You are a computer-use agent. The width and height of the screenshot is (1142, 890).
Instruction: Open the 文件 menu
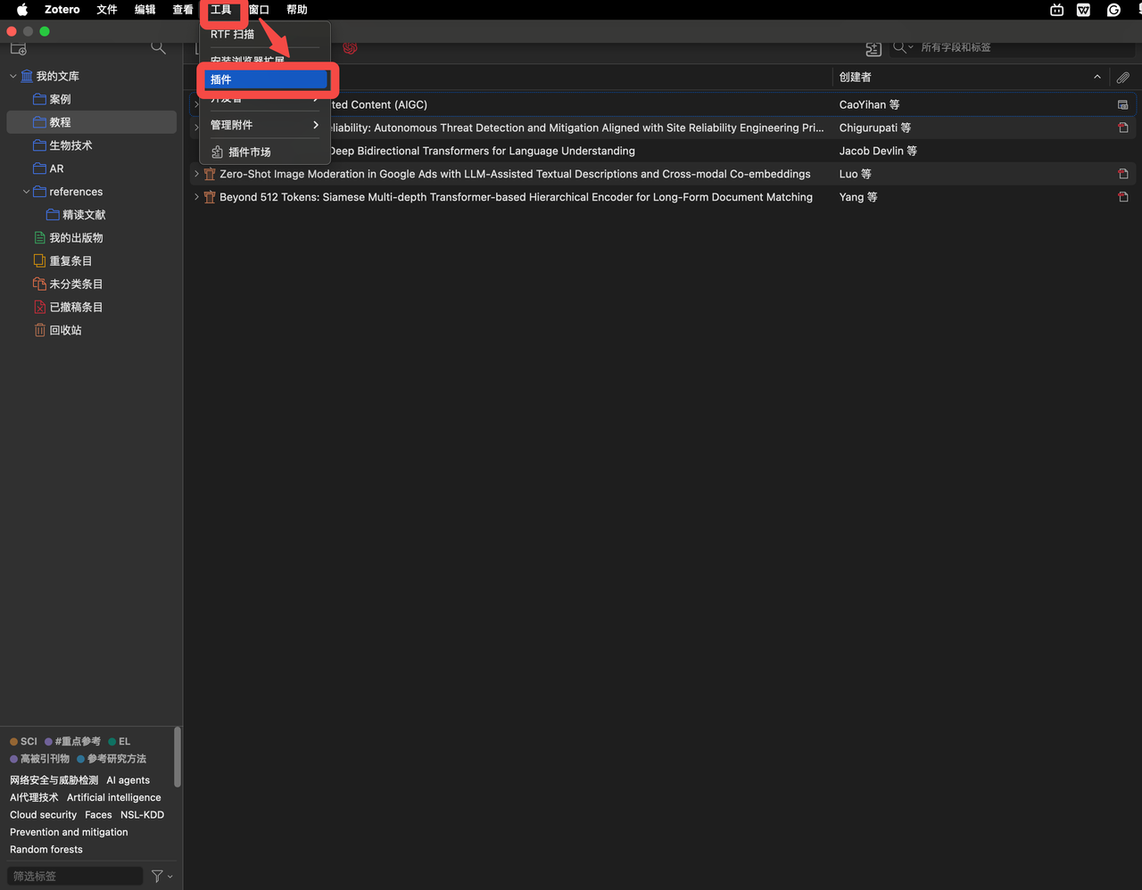tap(107, 10)
